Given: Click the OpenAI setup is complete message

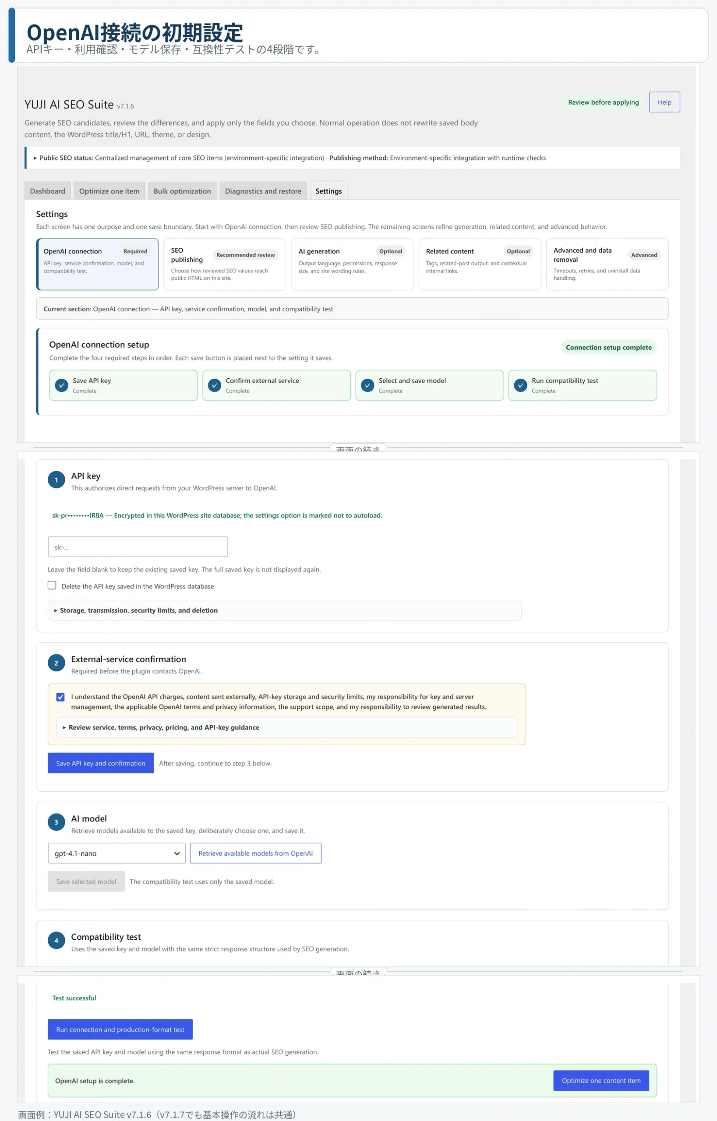Looking at the screenshot, I should (x=95, y=1082).
